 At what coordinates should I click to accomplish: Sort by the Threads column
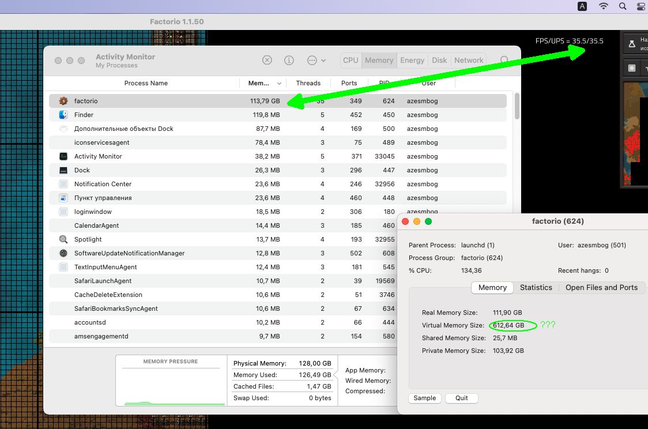(x=308, y=83)
